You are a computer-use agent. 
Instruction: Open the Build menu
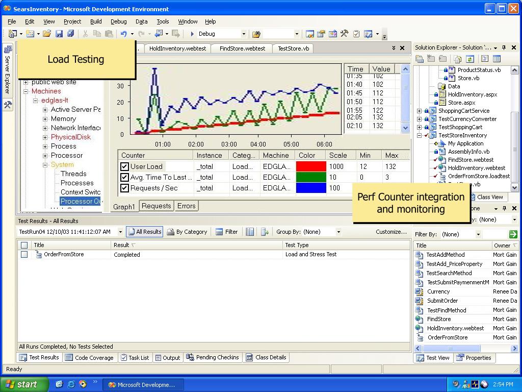pos(96,21)
